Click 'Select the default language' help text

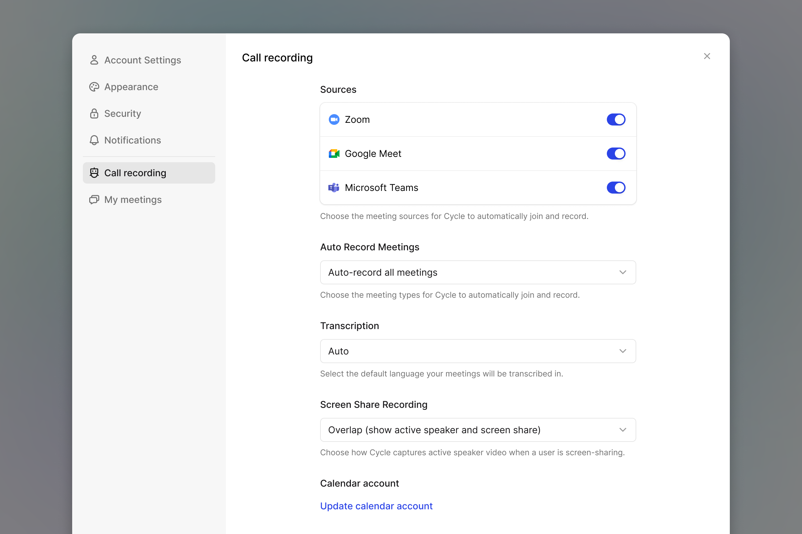click(x=441, y=373)
